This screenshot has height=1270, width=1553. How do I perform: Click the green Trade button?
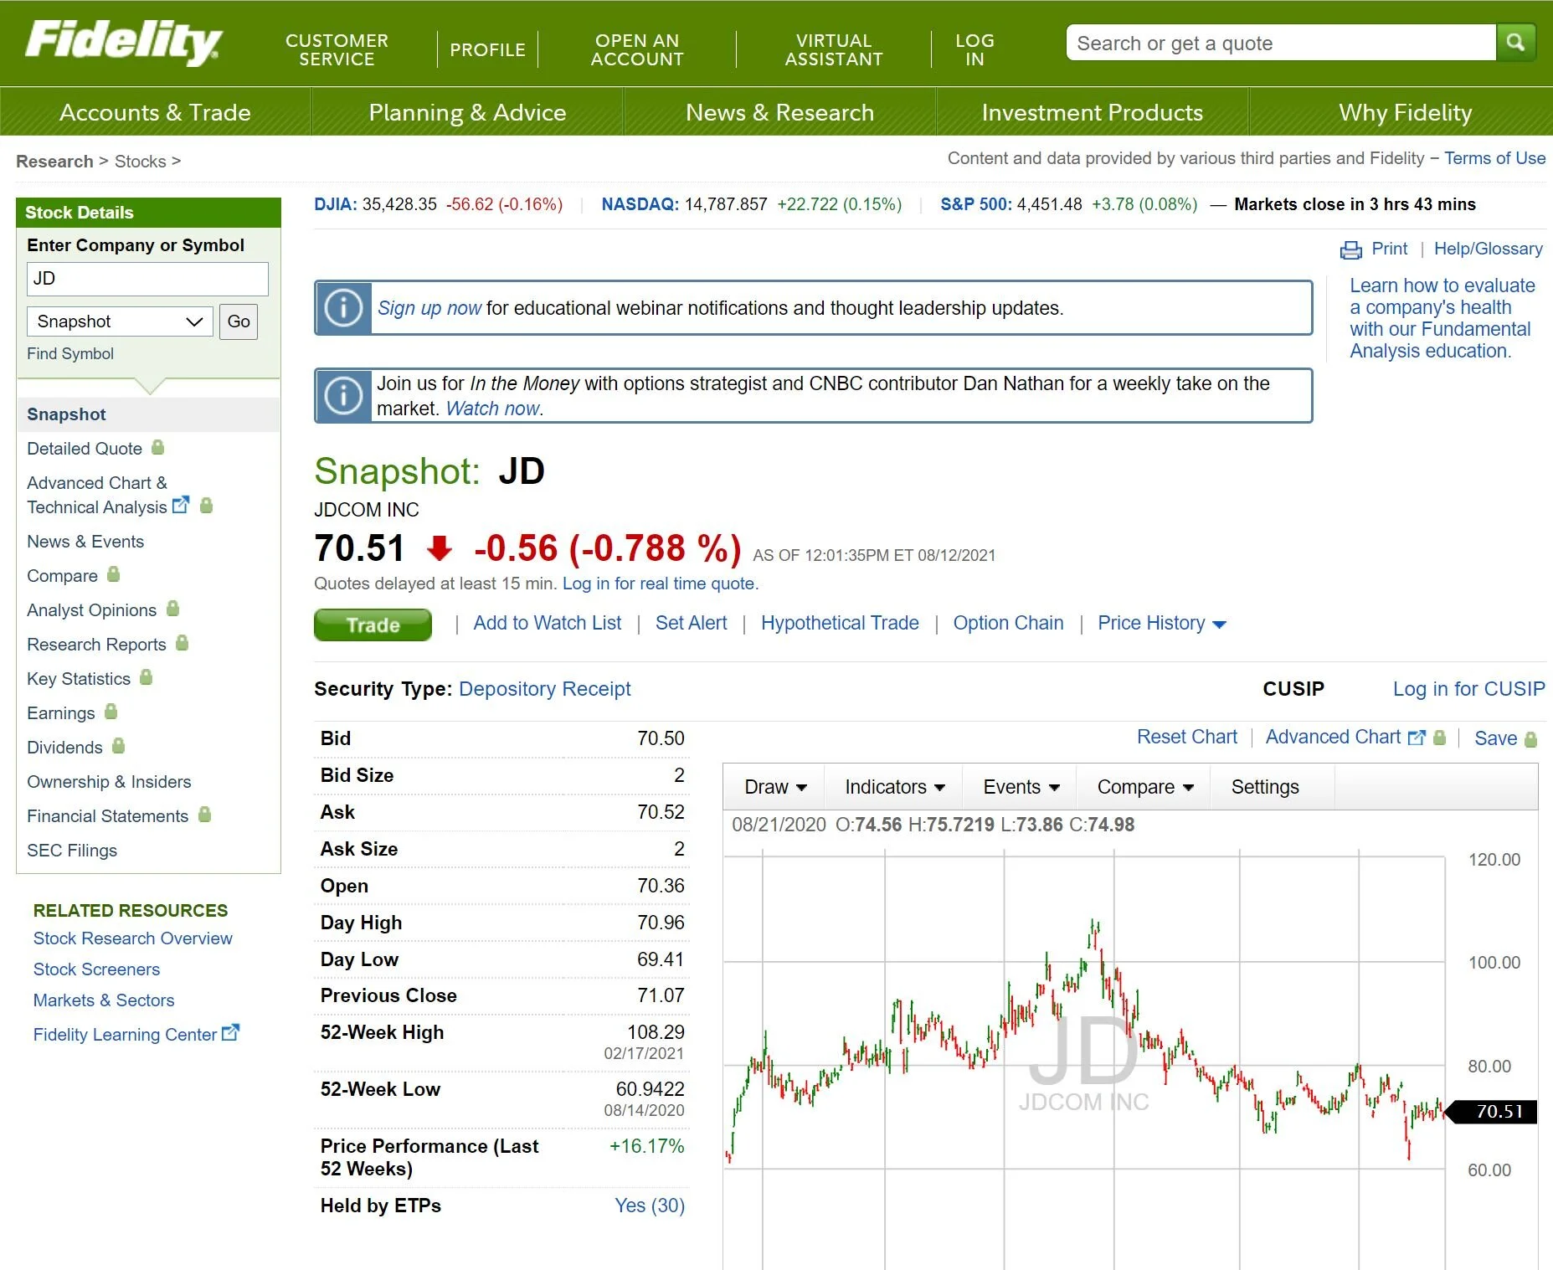(x=373, y=625)
